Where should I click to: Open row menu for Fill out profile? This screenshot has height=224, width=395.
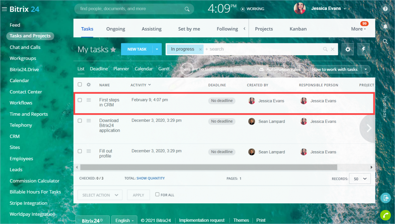pos(89,151)
